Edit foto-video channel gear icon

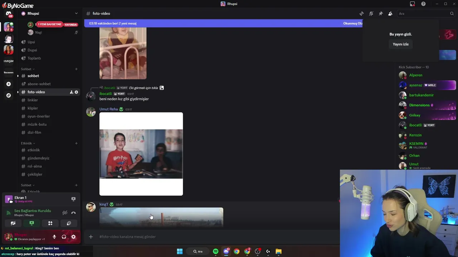[x=76, y=92]
